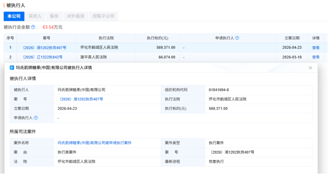Click the 序号 column header

(x=10, y=38)
